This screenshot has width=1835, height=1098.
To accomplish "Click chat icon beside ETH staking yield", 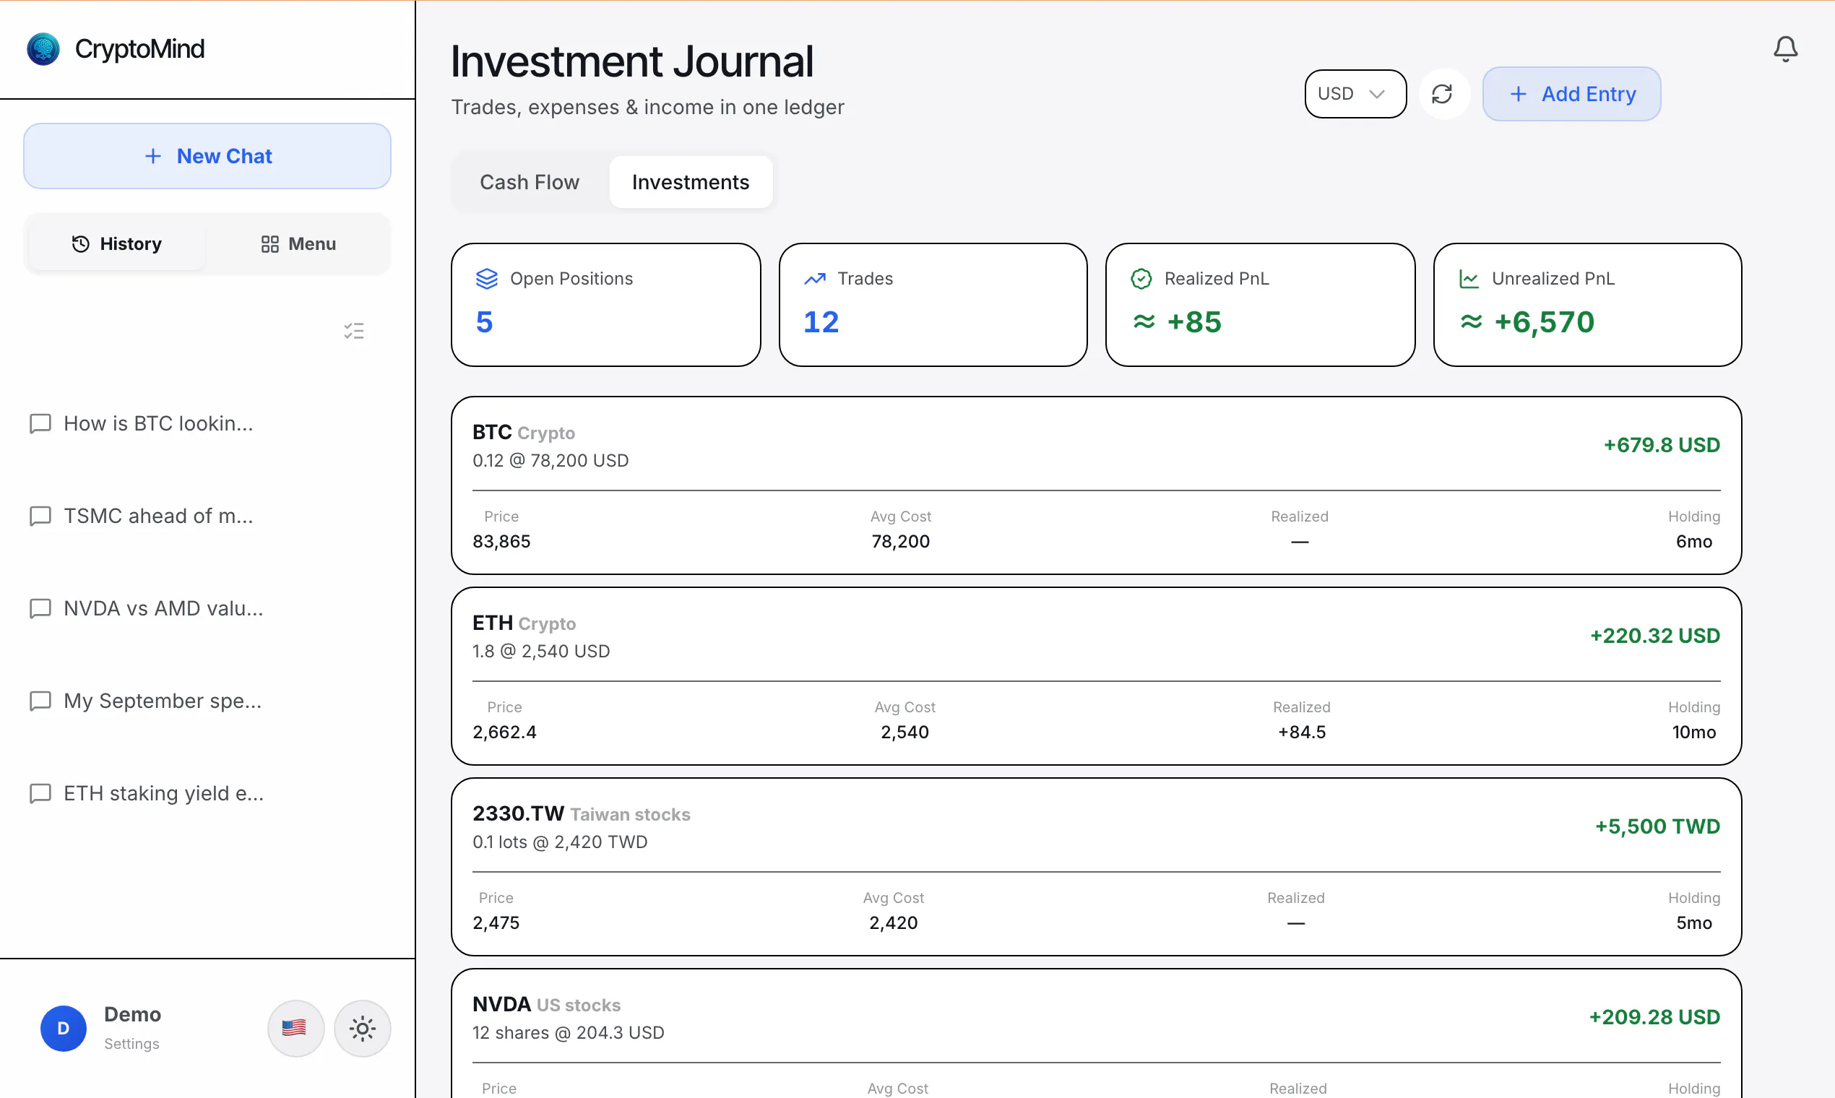I will point(40,793).
